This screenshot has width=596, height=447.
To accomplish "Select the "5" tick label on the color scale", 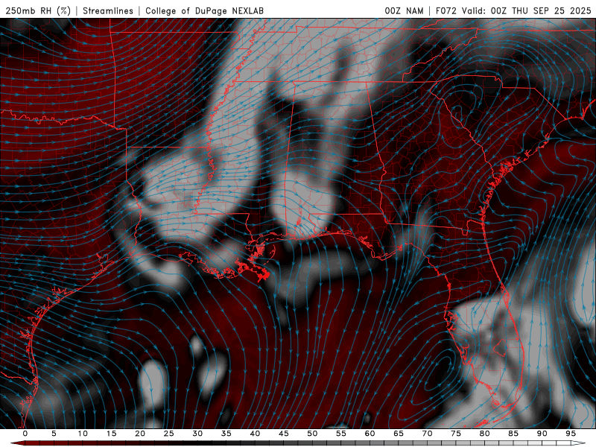I will pos(54,434).
